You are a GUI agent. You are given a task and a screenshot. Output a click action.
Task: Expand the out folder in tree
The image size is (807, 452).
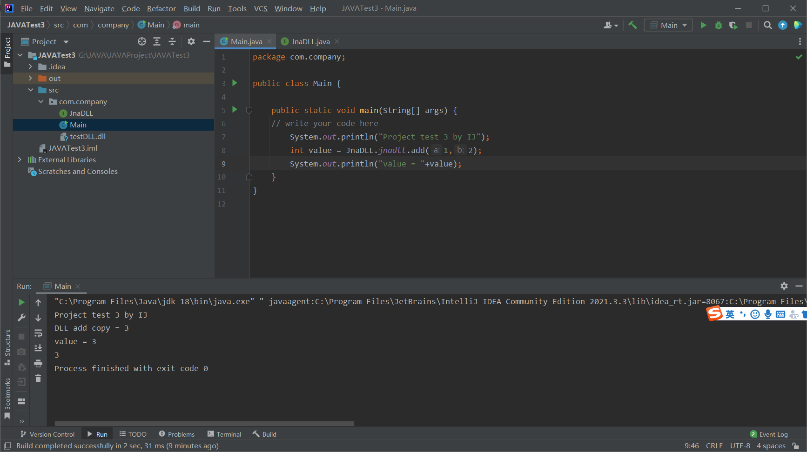pos(31,78)
